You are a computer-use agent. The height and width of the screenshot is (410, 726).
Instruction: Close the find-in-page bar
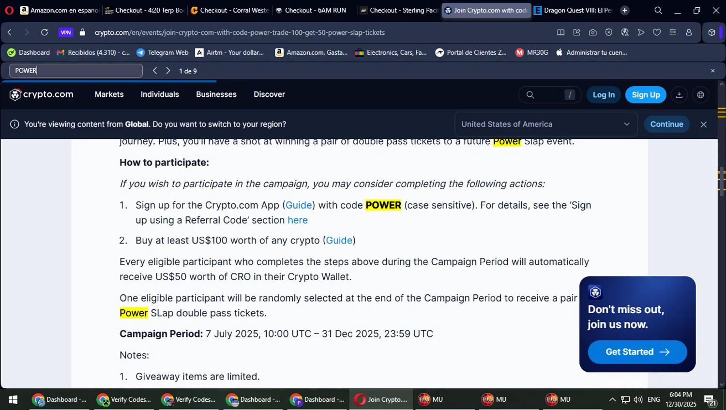(712, 71)
